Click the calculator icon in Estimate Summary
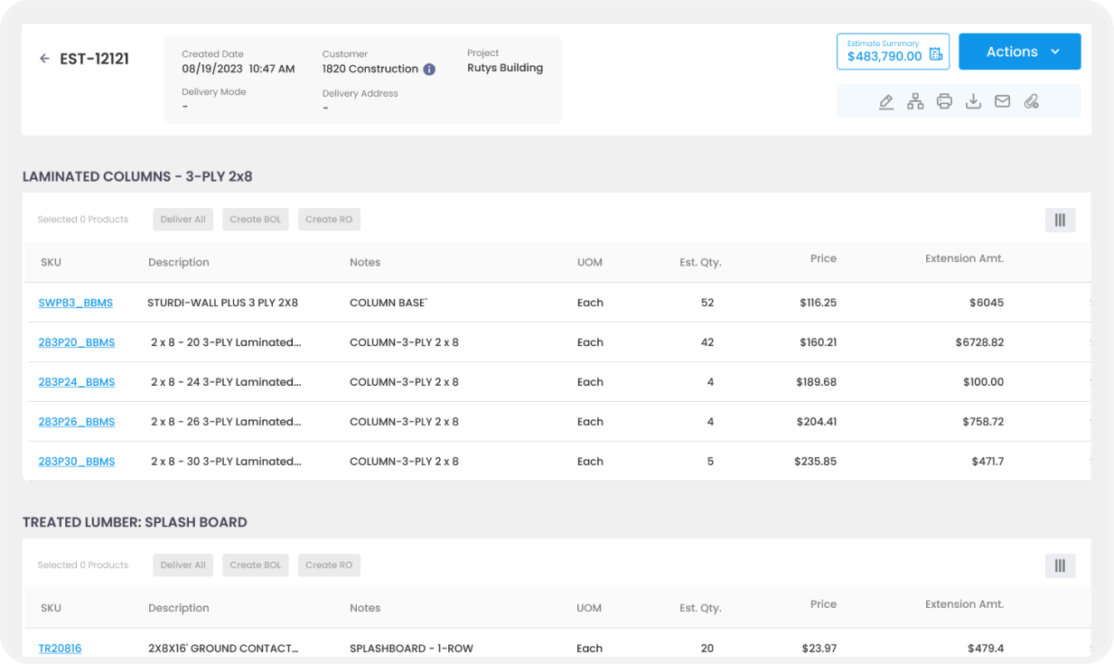 click(x=936, y=54)
